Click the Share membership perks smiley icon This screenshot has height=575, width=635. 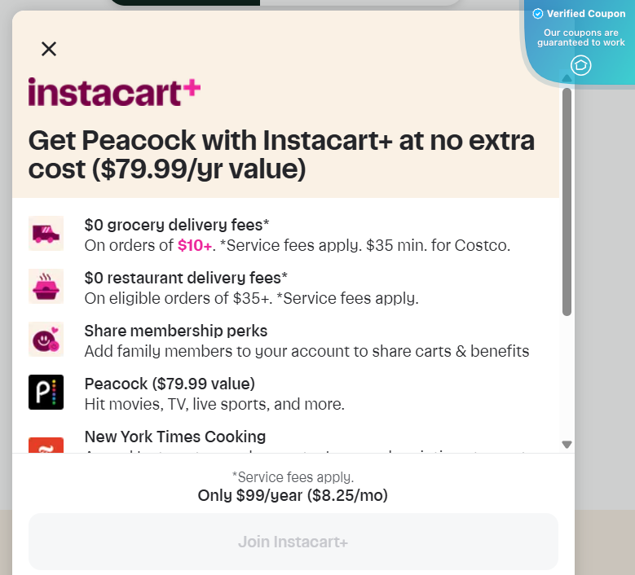tap(46, 340)
